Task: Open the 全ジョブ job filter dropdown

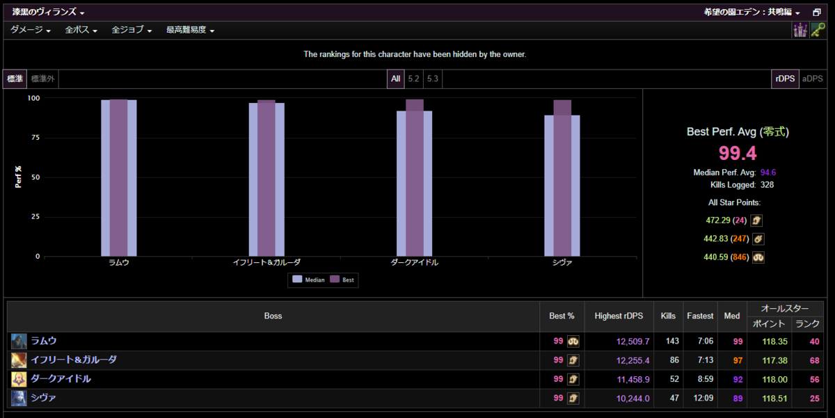Action: click(132, 30)
